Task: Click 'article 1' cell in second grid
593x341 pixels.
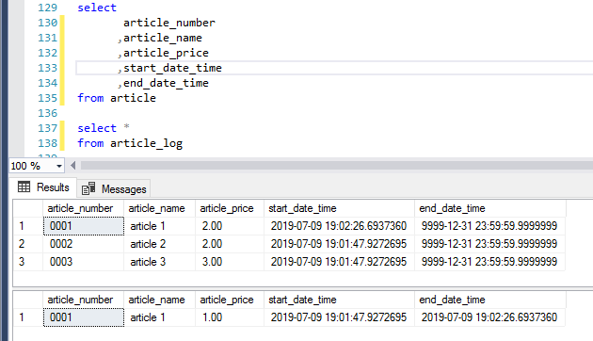Action: click(159, 317)
